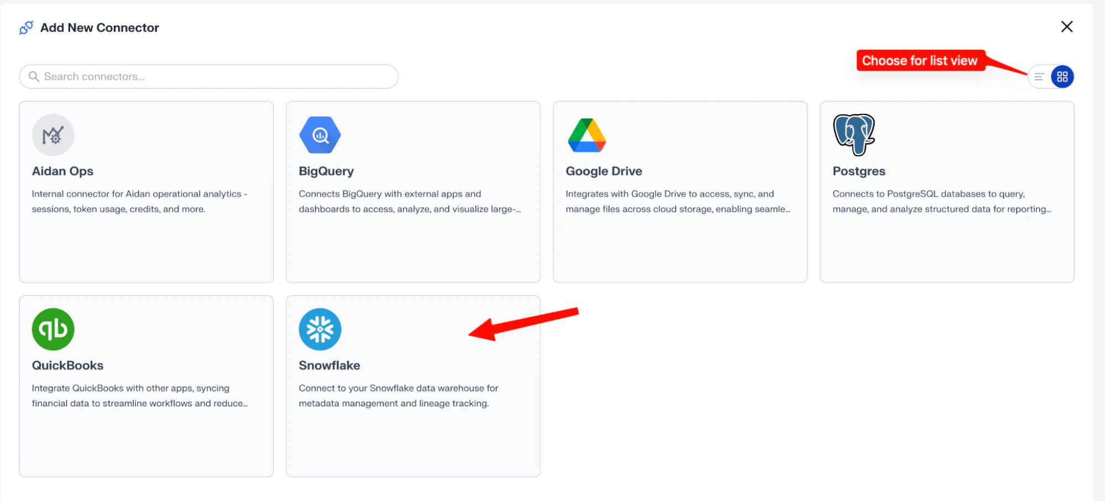
Task: Click the BigQuery hexagon logo
Action: point(320,135)
